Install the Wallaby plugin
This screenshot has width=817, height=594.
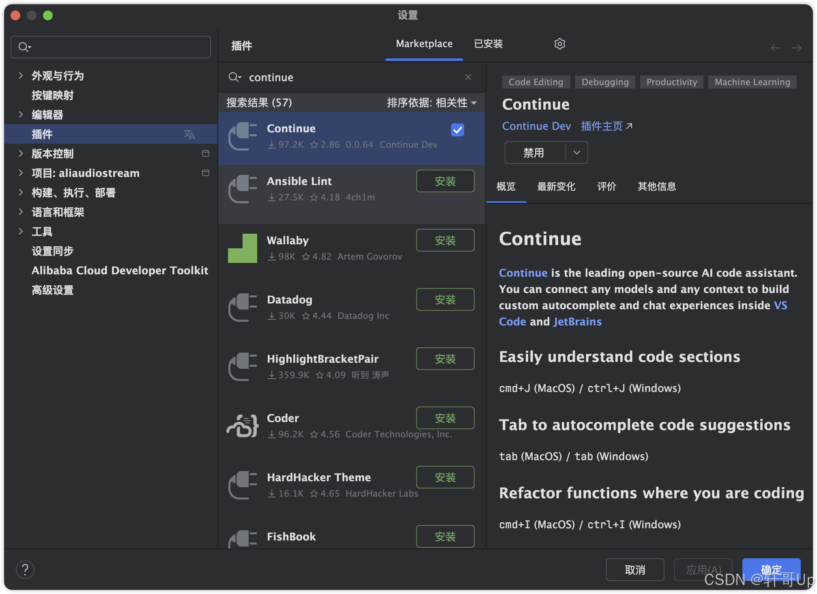445,240
